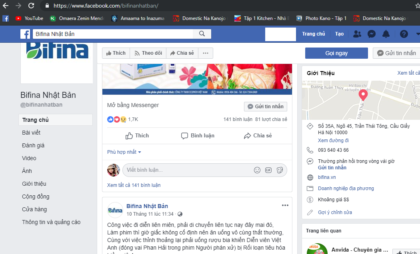Click Gửi tin nhắn link in Giới Thiệu panel
This screenshot has height=254, width=420.
(332, 168)
